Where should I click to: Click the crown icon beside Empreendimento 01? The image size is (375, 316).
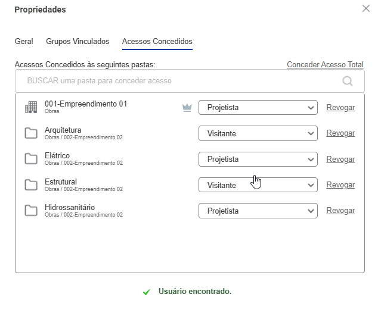pos(187,108)
